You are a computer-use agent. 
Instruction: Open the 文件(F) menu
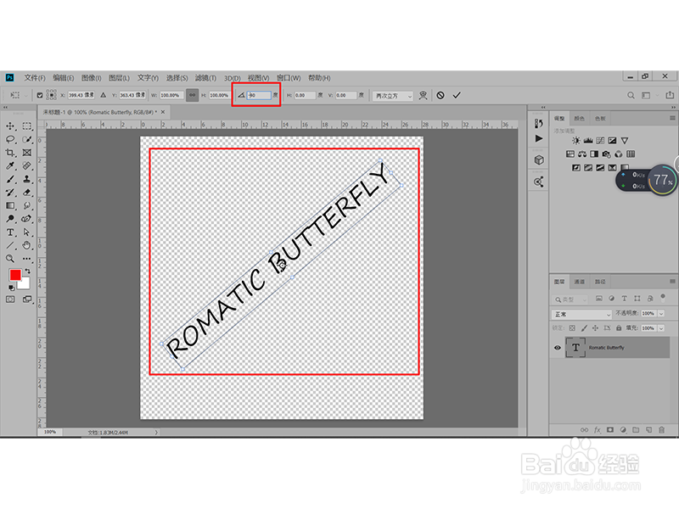(x=35, y=78)
